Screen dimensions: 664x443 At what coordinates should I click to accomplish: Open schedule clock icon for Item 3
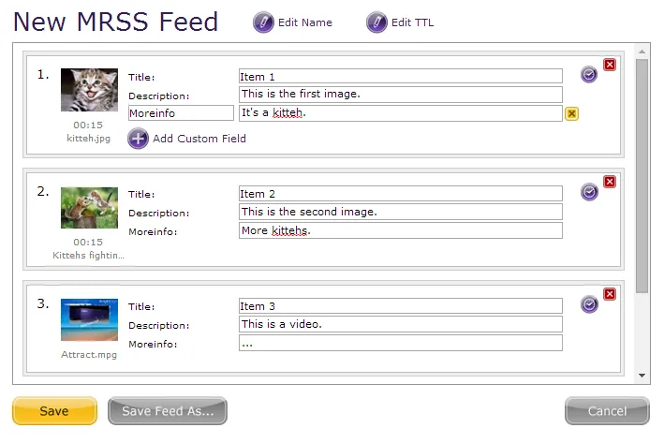589,304
